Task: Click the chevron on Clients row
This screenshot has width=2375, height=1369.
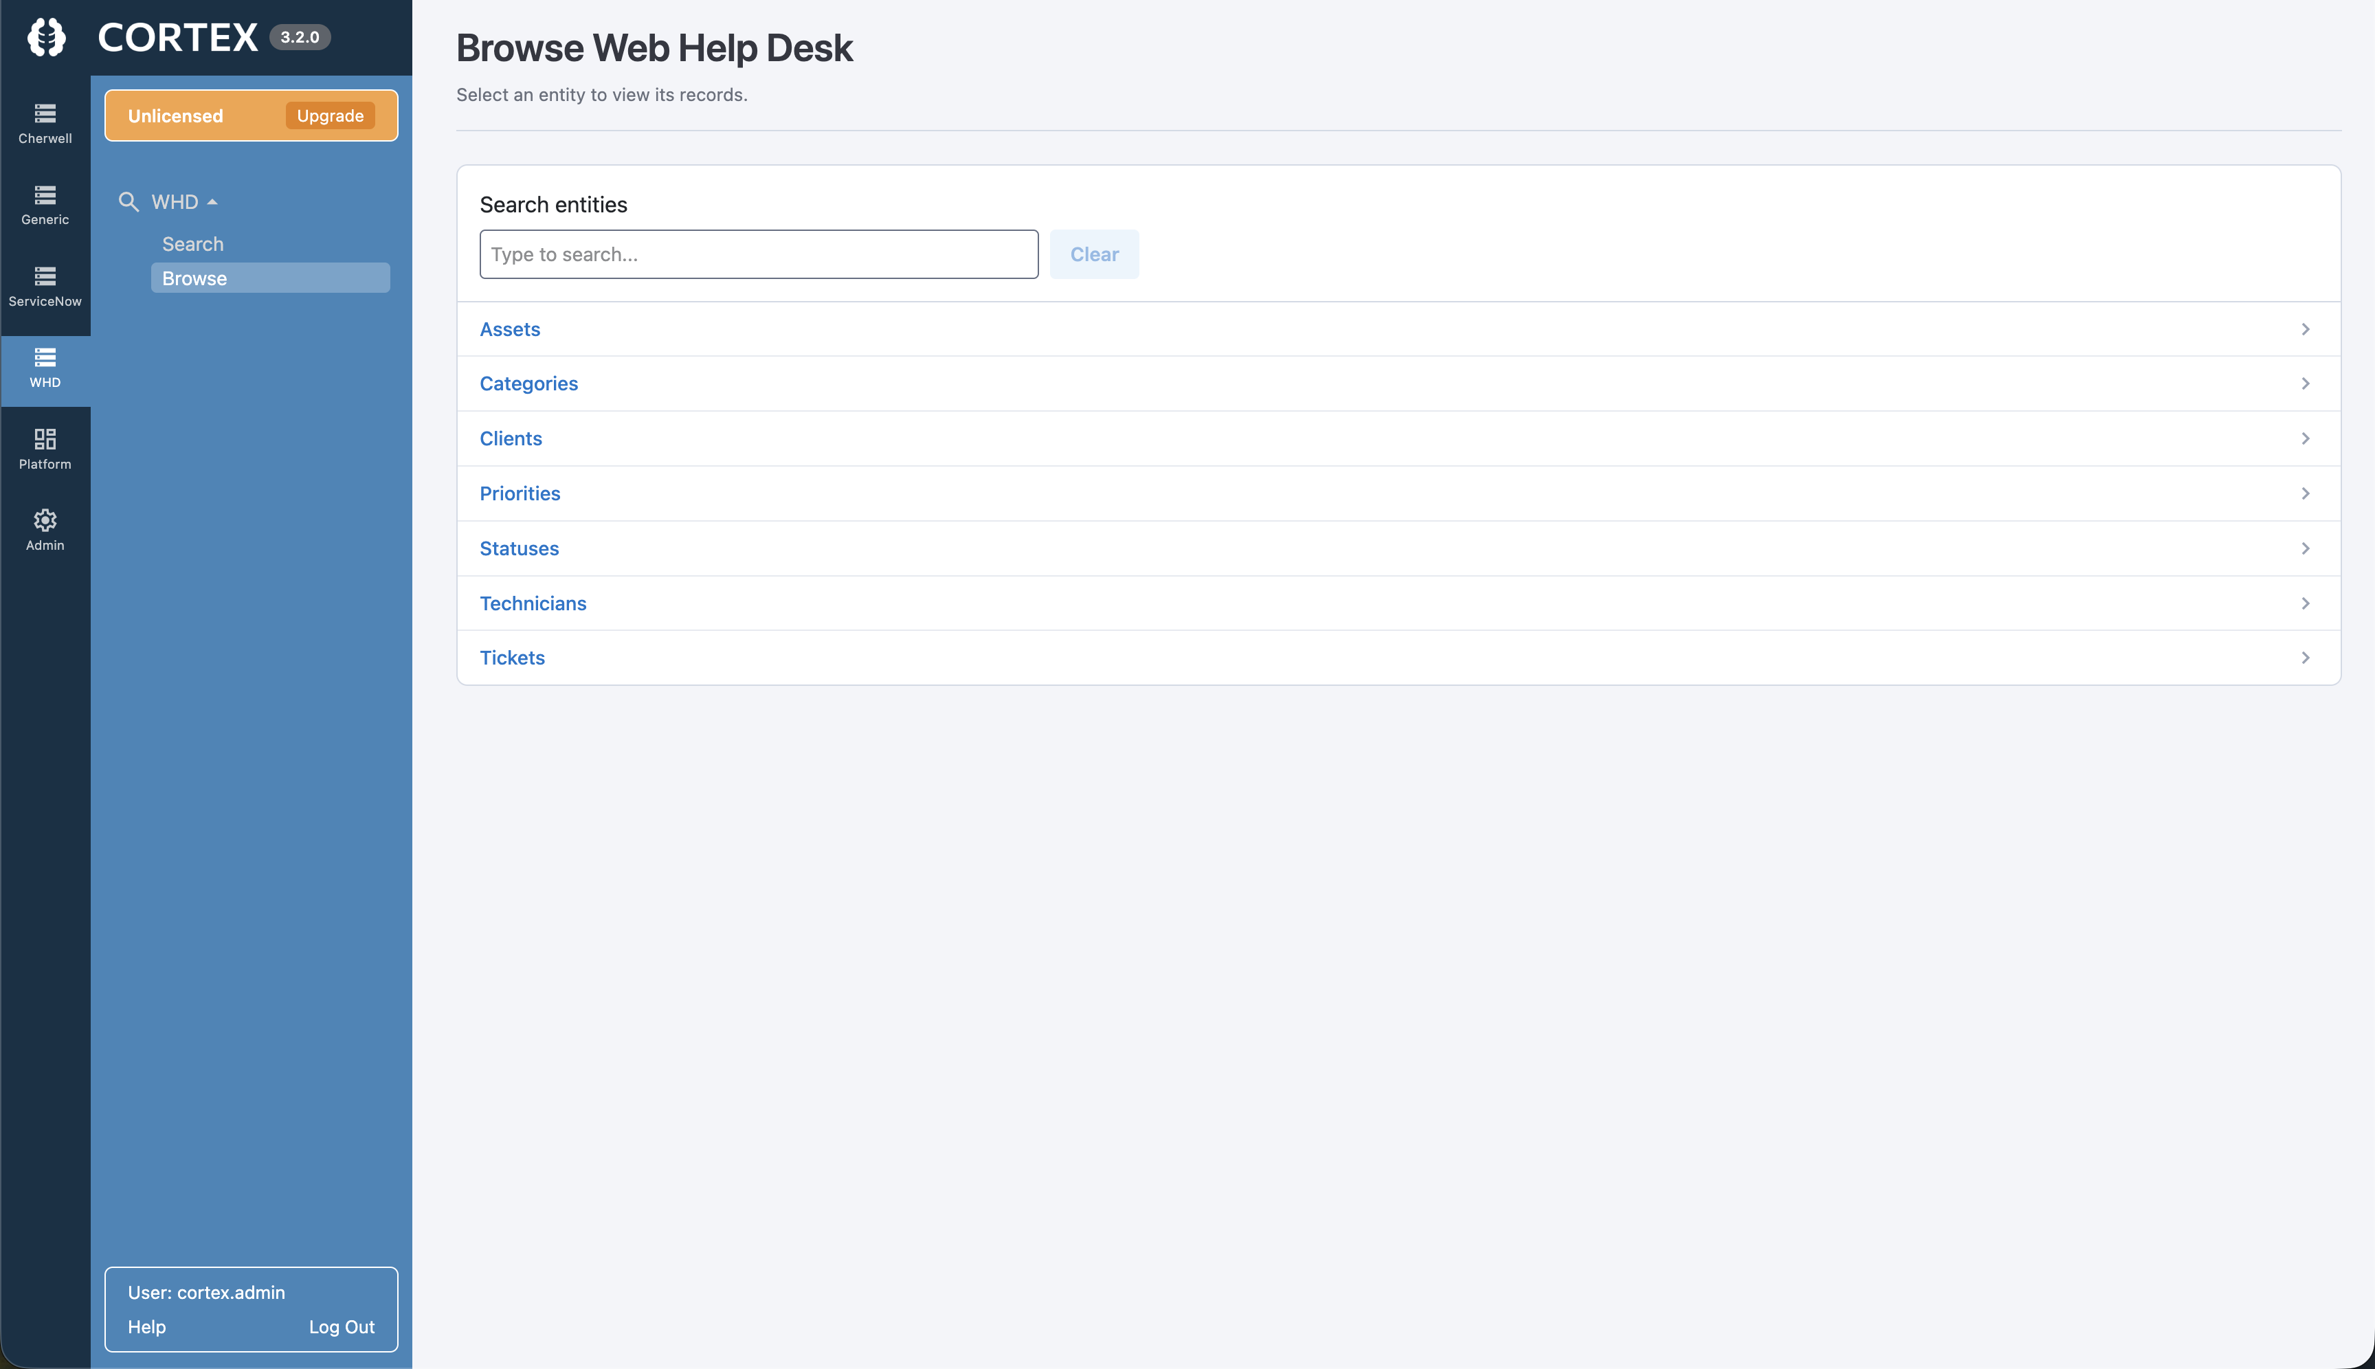Action: coord(2306,438)
